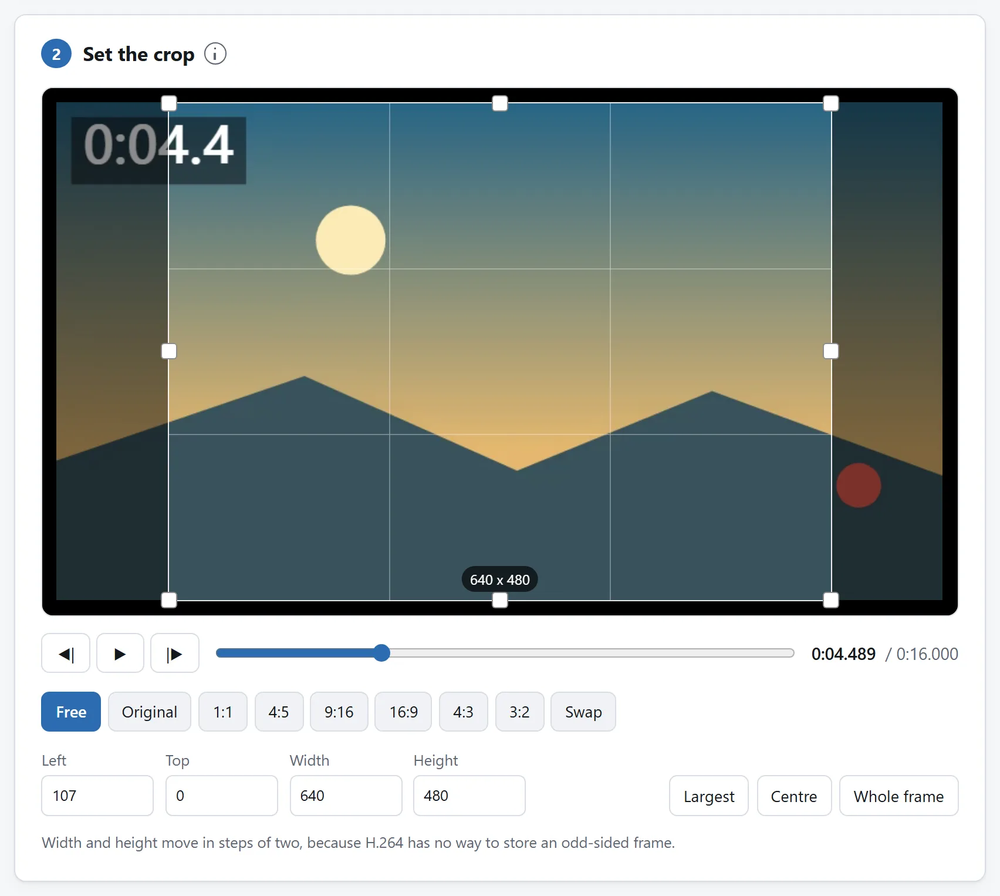Screen dimensions: 1000x896
Task: Click the right-middle crop handle
Action: [831, 351]
